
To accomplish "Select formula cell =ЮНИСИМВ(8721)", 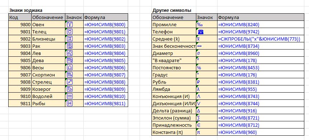I will (x=261, y=118).
